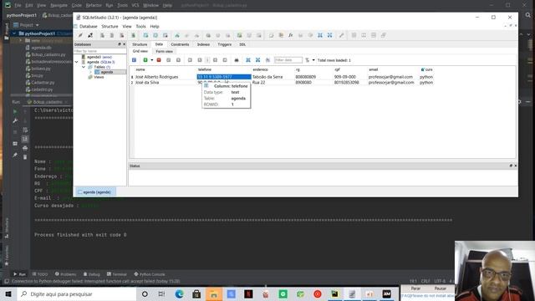
Task: Close the Databases panel
Action: [124, 44]
